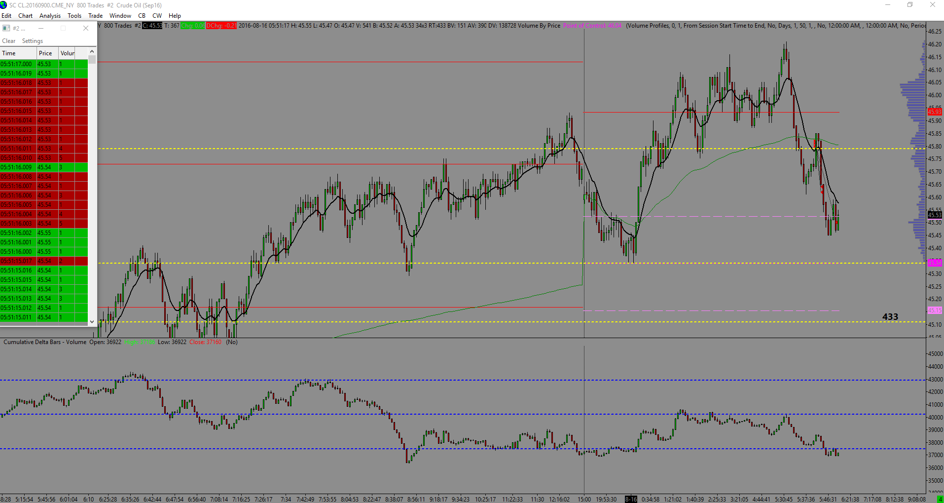Minimize the #2 Time and Sales window
Image resolution: width=944 pixels, height=503 pixels.
tap(41, 28)
